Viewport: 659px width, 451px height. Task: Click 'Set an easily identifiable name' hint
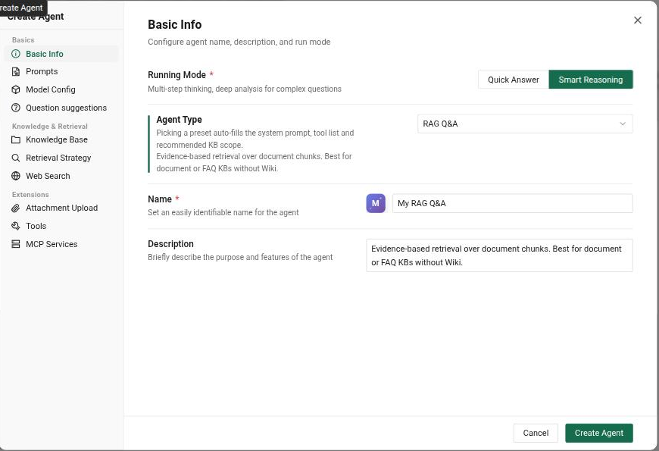[x=223, y=212]
